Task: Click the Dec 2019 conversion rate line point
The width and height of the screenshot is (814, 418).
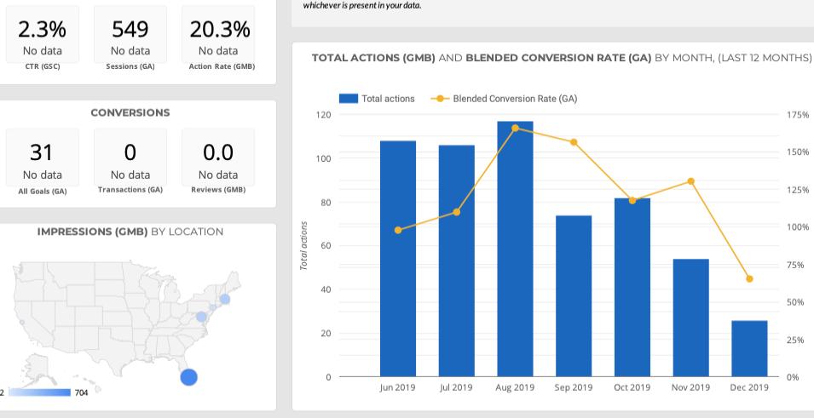Action: (749, 279)
